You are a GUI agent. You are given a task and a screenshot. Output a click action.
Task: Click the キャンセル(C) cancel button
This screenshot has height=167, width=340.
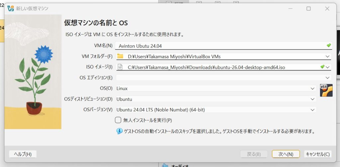[318, 154]
